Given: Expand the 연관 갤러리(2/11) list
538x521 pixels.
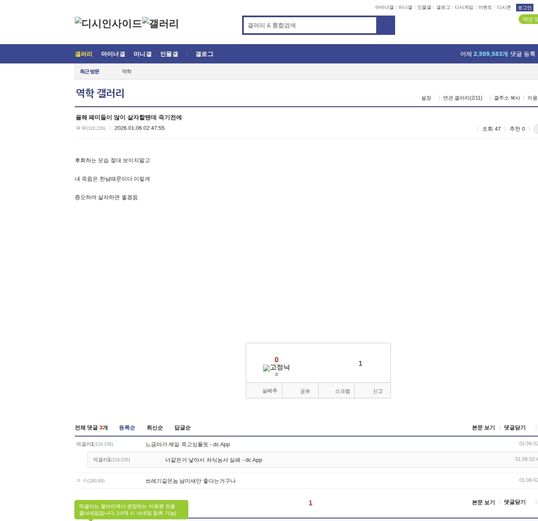Looking at the screenshot, I should [462, 98].
